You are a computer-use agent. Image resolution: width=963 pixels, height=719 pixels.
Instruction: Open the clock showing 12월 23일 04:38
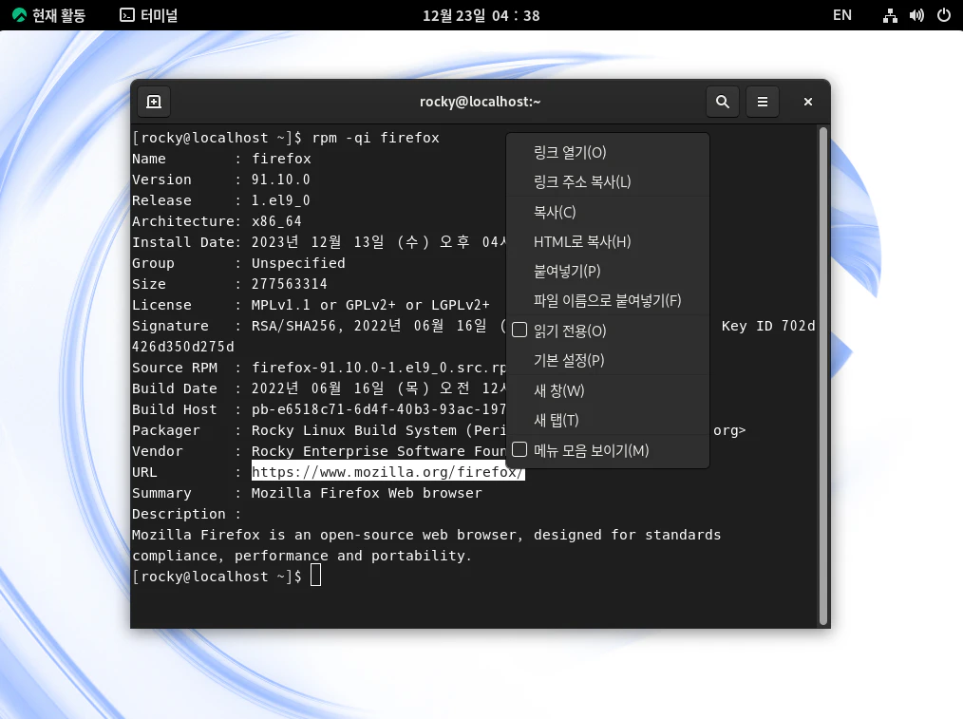point(481,15)
